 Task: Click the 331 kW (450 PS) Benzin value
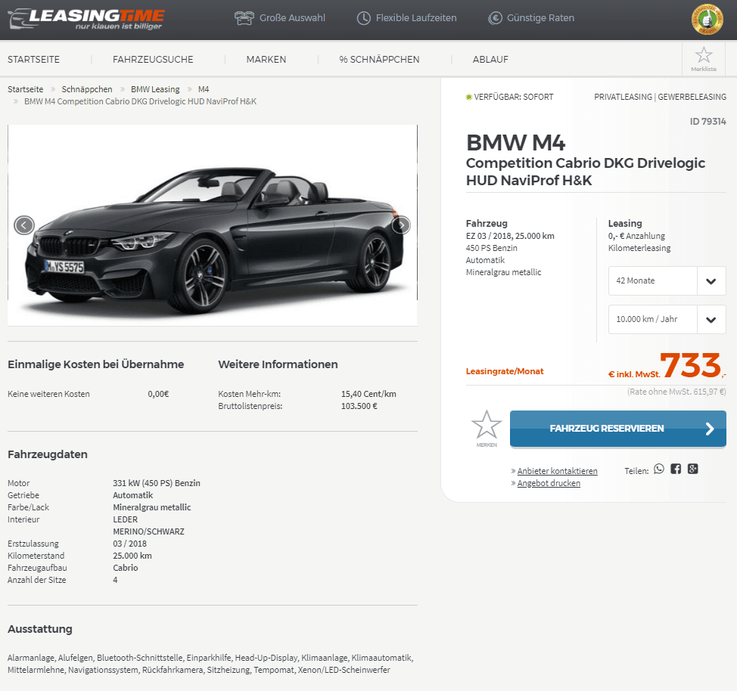coord(157,483)
